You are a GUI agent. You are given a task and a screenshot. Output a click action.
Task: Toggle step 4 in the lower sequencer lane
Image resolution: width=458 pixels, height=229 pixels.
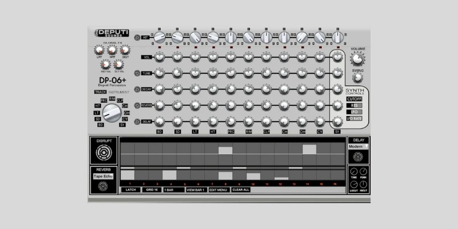tap(169, 175)
